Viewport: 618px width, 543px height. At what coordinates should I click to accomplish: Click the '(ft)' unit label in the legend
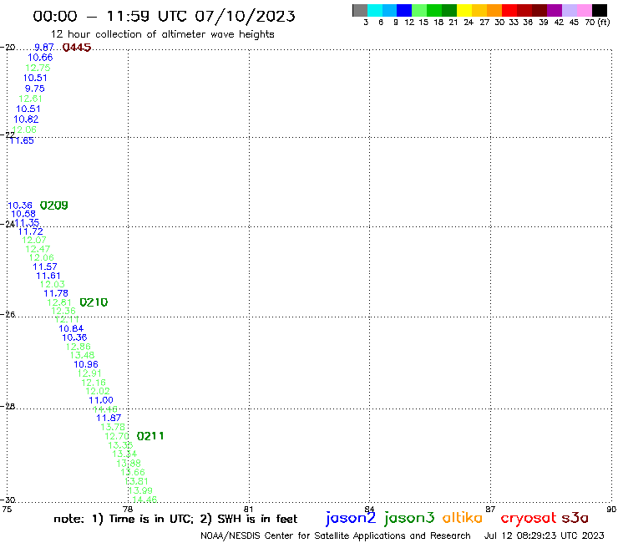click(604, 22)
